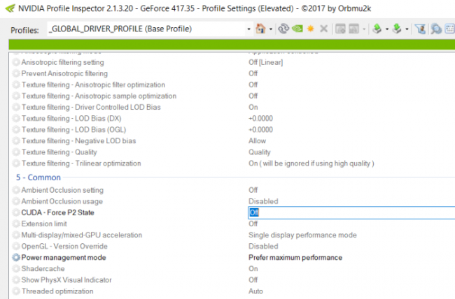Select the Texture filtering - Quality row
The width and height of the screenshot is (455, 299).
click(232, 152)
